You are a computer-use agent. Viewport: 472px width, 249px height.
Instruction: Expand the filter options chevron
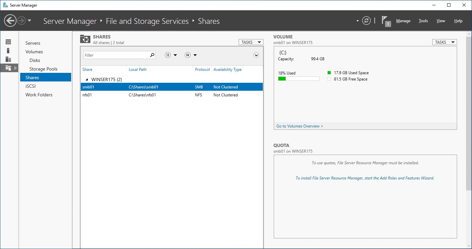coord(256,55)
